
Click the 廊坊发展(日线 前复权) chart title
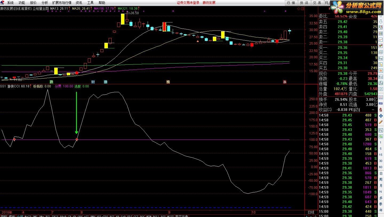pos(16,8)
